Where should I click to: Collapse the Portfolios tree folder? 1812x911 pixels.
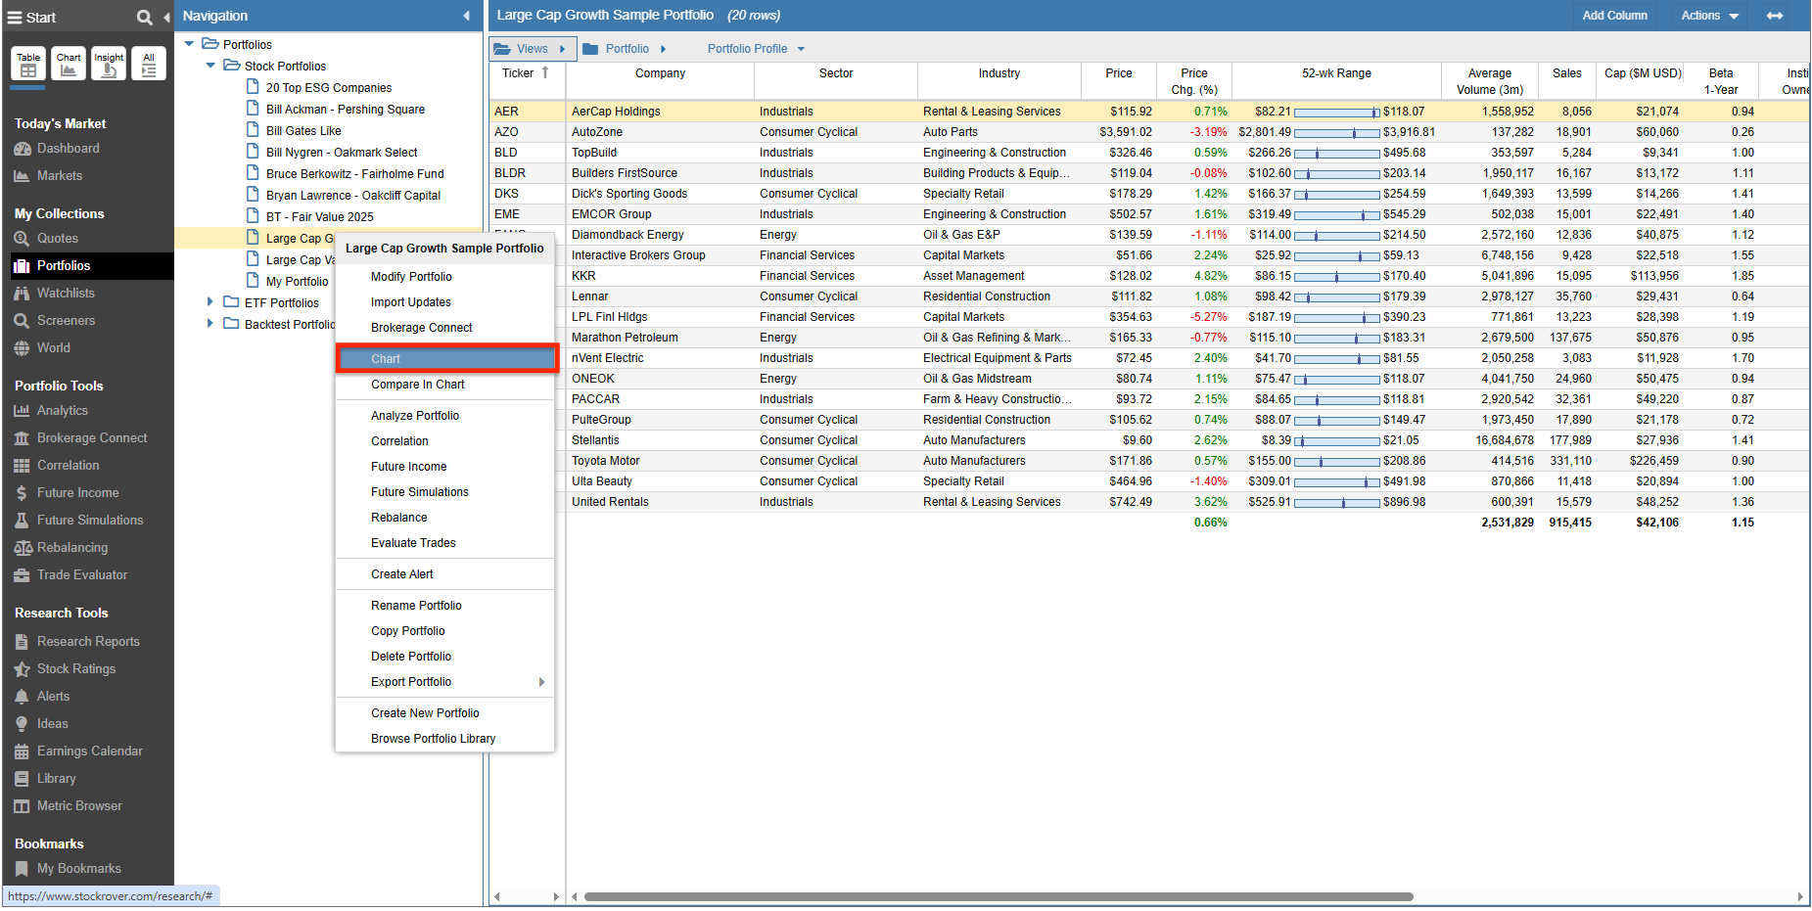point(189,44)
